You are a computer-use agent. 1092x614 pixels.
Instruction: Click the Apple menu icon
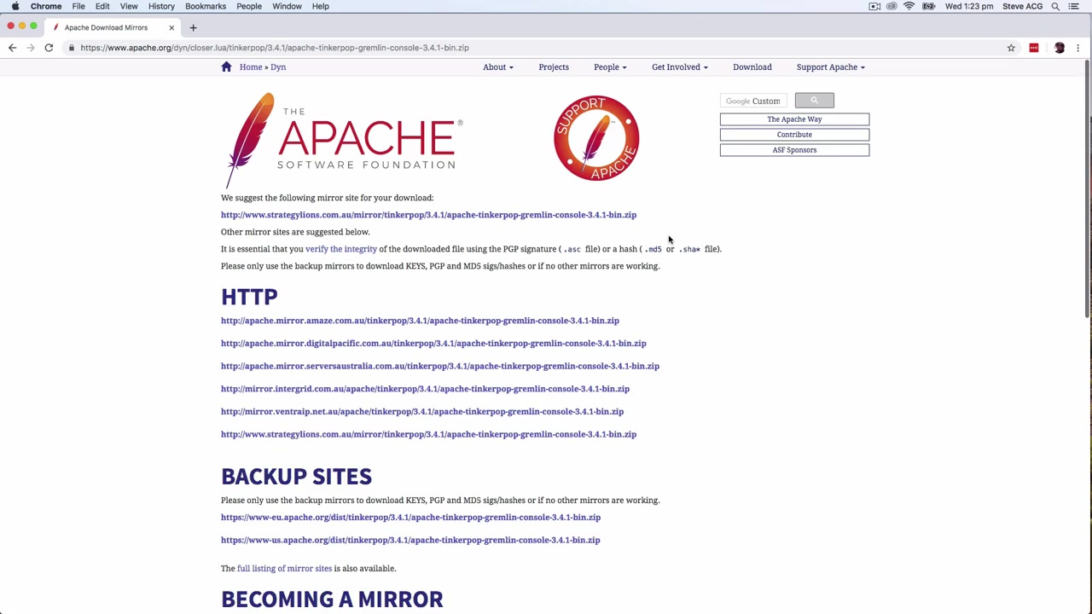15,6
